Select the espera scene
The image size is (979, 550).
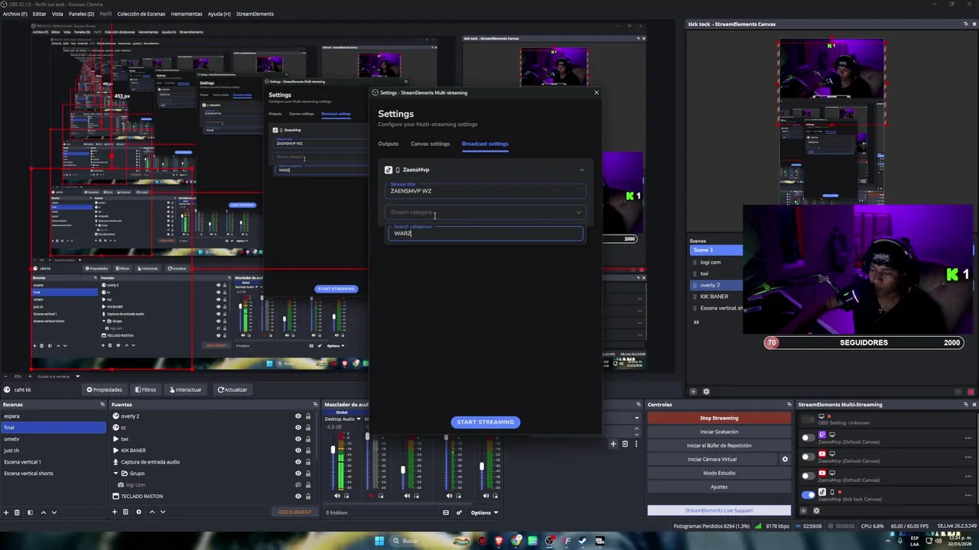click(52, 416)
